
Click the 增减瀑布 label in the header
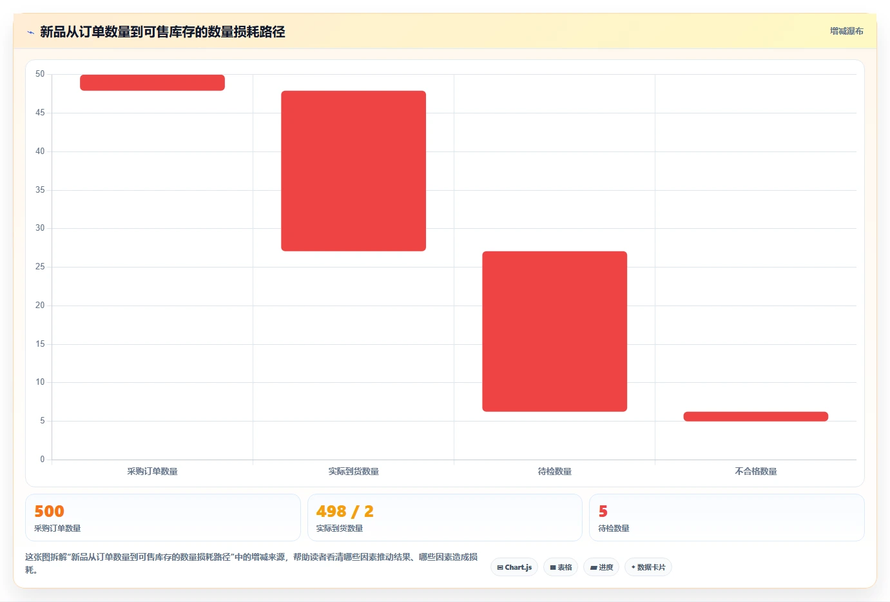point(846,31)
